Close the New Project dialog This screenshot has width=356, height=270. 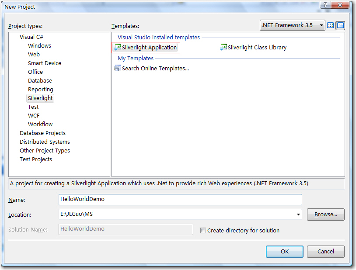click(x=340, y=5)
